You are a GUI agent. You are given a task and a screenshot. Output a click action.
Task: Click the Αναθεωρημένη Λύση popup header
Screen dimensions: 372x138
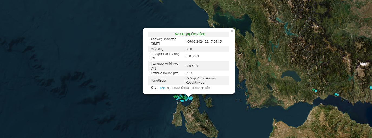(x=190, y=34)
